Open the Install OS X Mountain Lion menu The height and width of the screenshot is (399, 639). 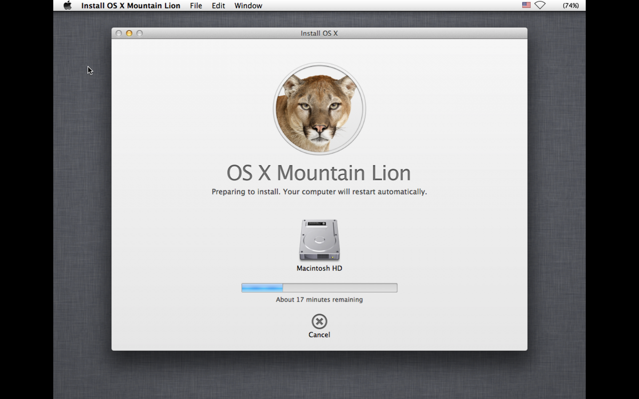131,6
